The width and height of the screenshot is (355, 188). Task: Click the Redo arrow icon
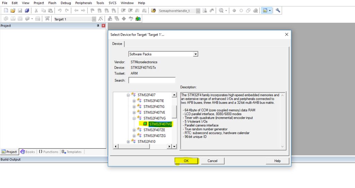coord(67,11)
